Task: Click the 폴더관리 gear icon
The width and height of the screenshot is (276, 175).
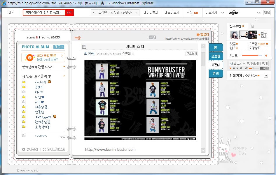Action: [x=24, y=149]
